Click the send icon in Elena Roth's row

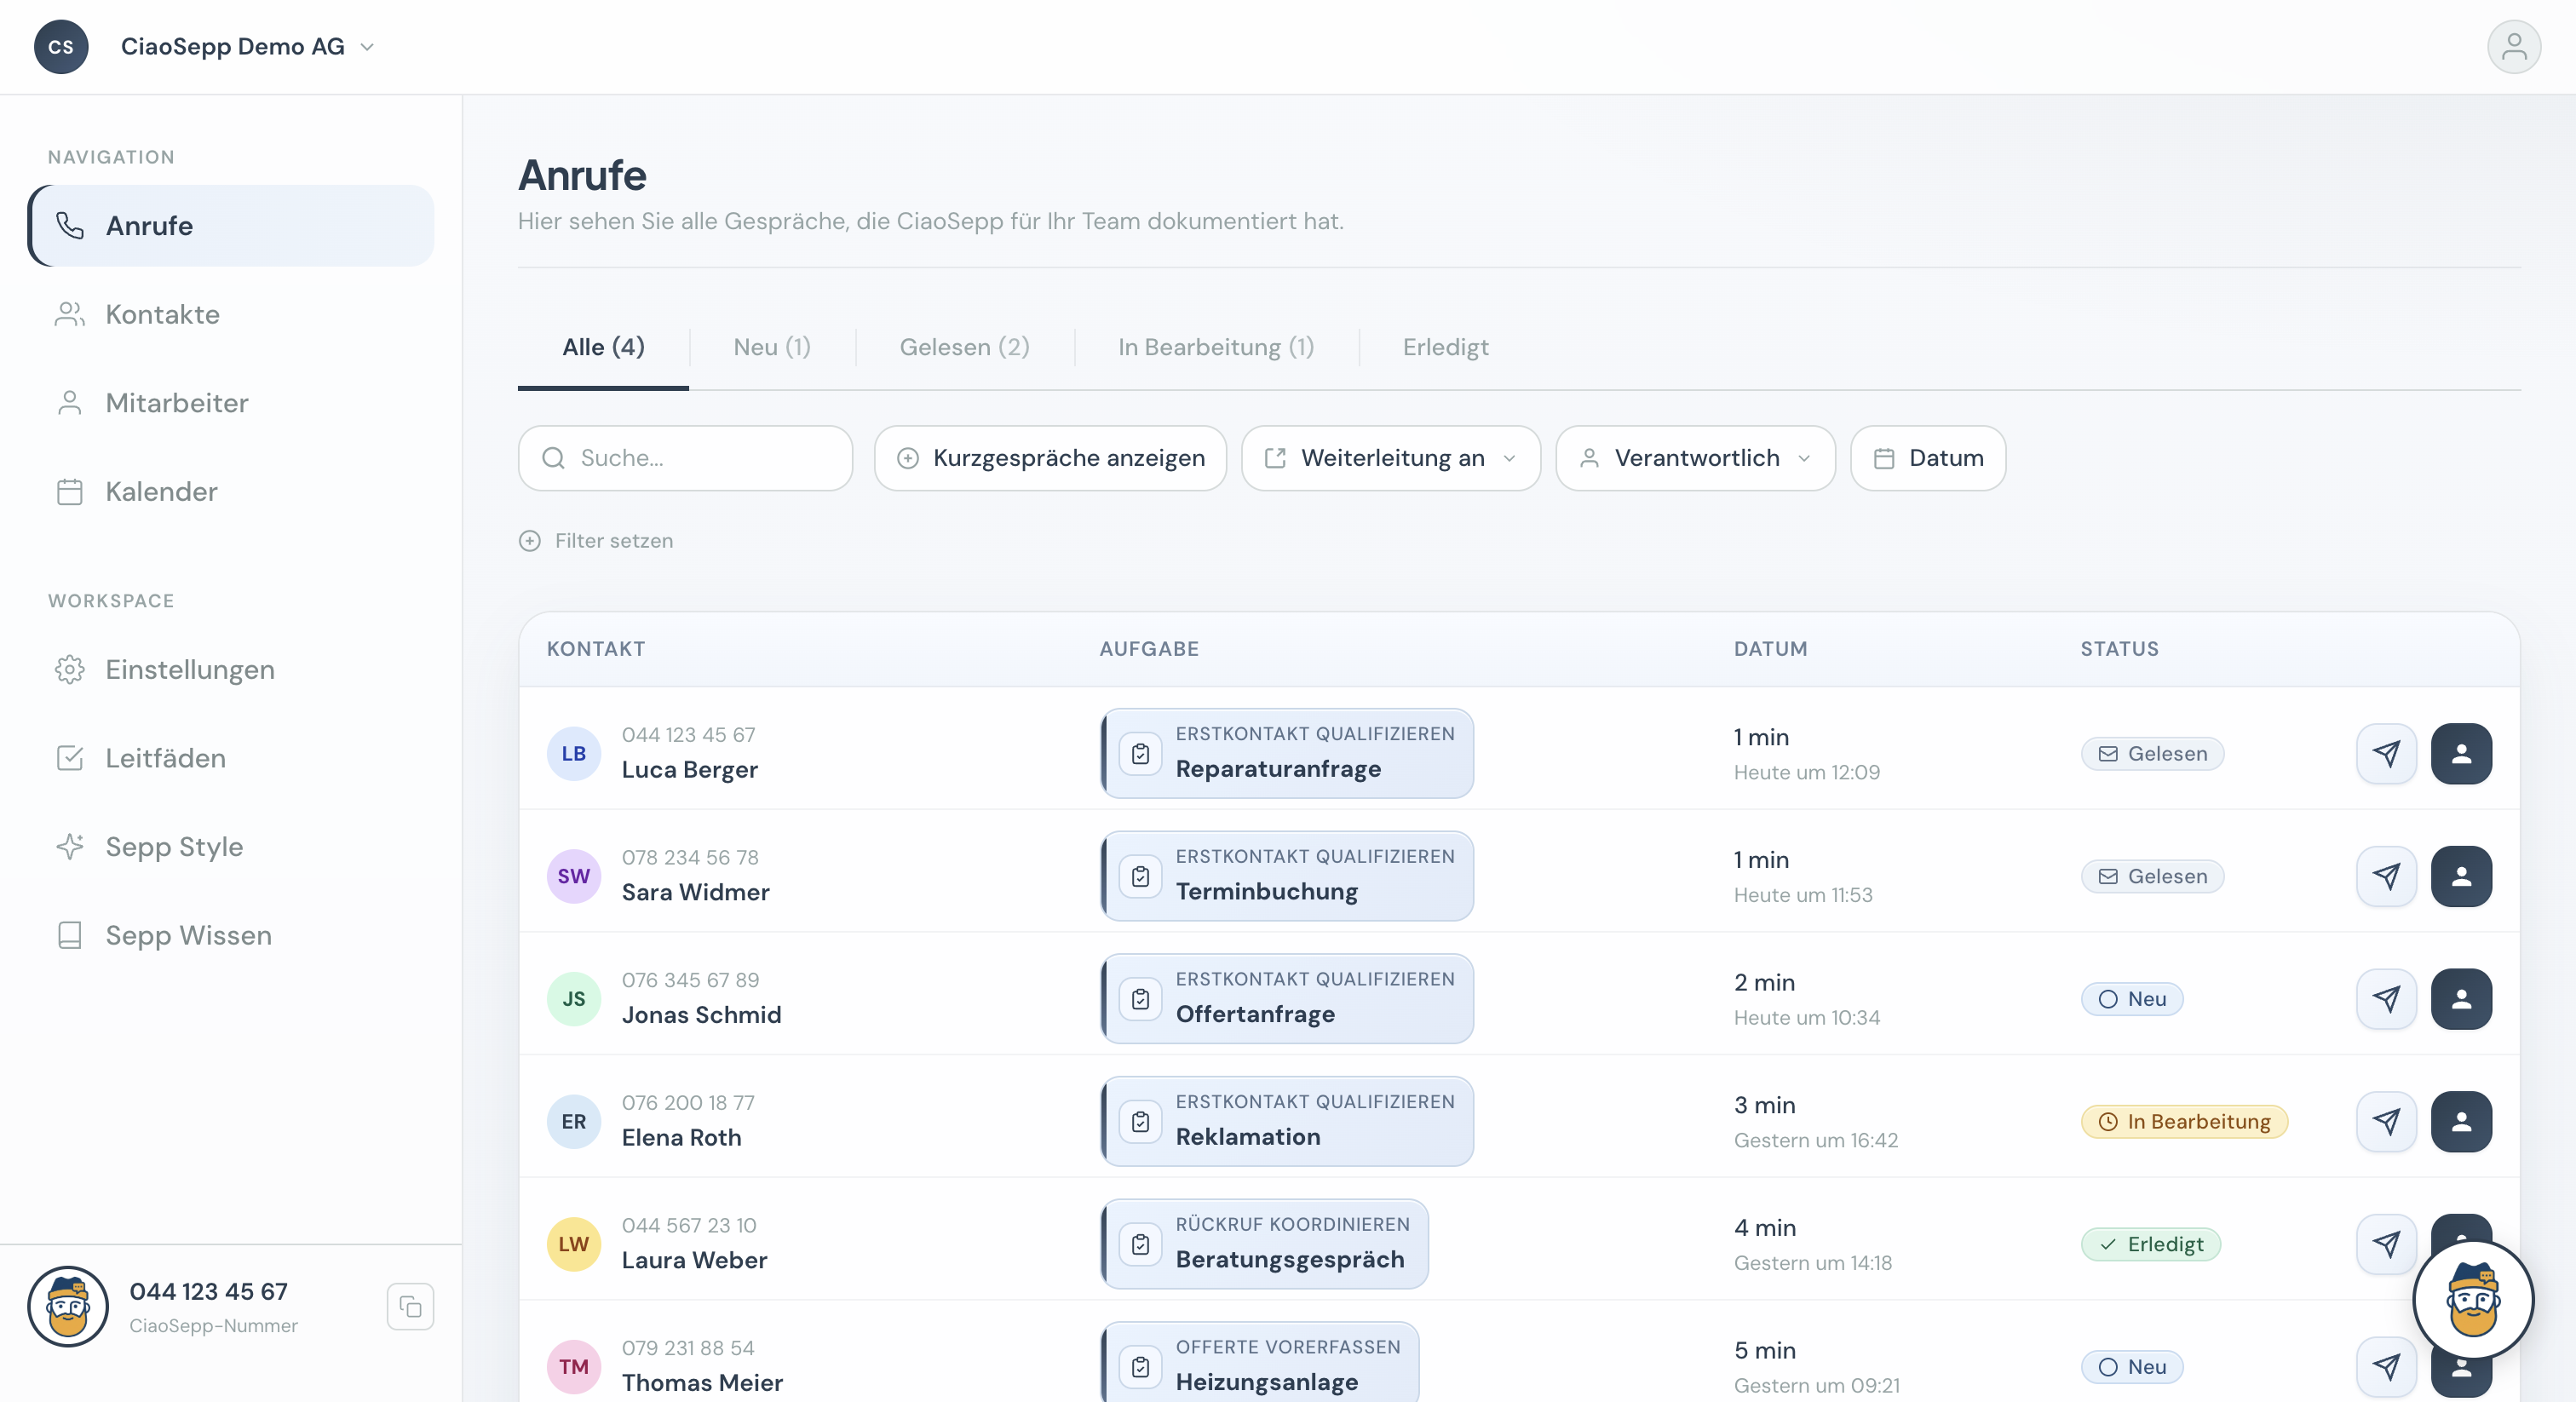[x=2386, y=1121]
